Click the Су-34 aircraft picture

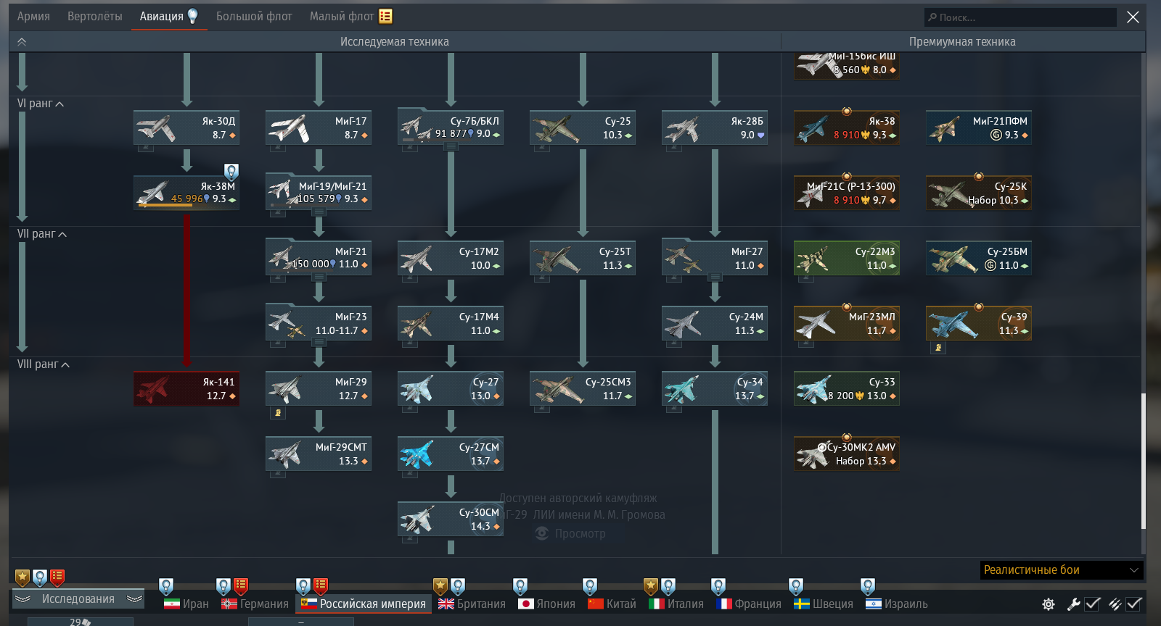coord(682,389)
